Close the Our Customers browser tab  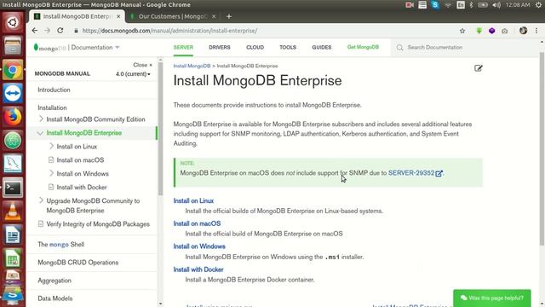[214, 16]
